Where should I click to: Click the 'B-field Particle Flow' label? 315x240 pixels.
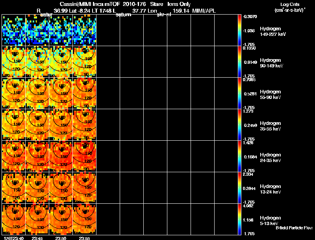pyautogui.click(x=294, y=228)
